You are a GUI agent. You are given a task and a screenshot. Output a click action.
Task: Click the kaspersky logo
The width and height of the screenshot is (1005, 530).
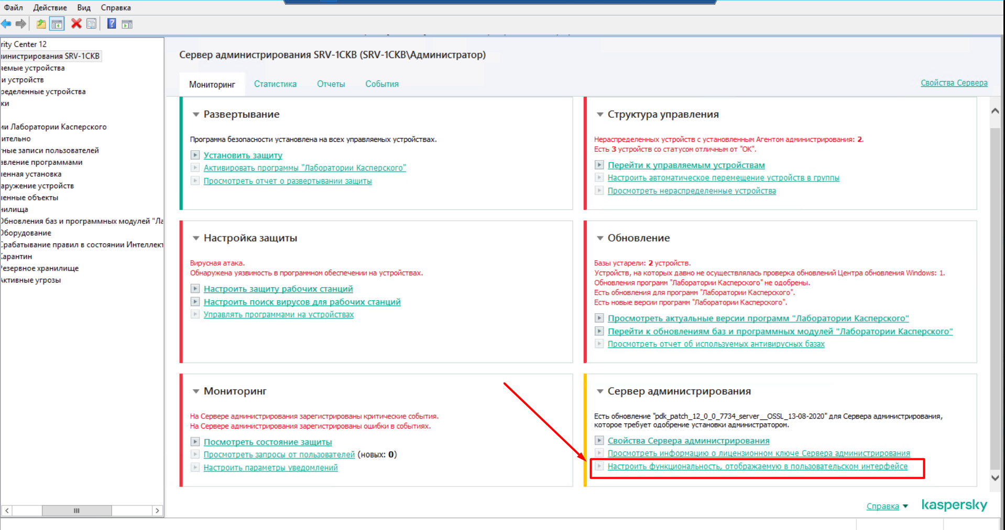[954, 505]
